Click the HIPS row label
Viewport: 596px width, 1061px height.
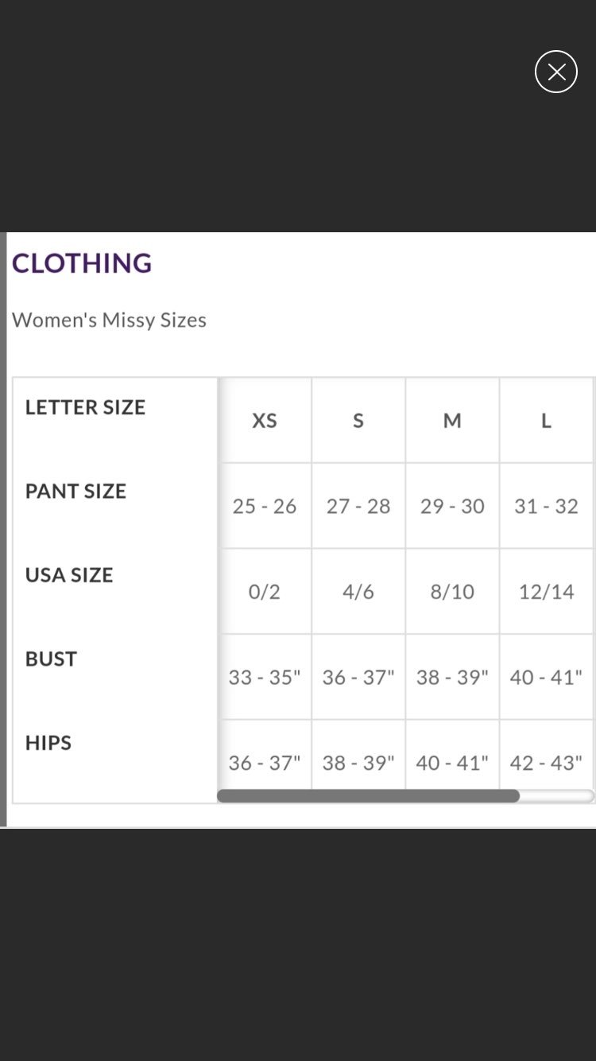click(48, 743)
